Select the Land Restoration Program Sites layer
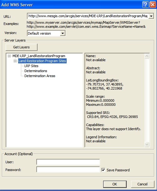 tap(42, 61)
